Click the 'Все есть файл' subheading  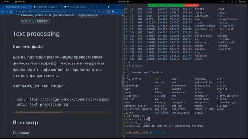(28, 47)
